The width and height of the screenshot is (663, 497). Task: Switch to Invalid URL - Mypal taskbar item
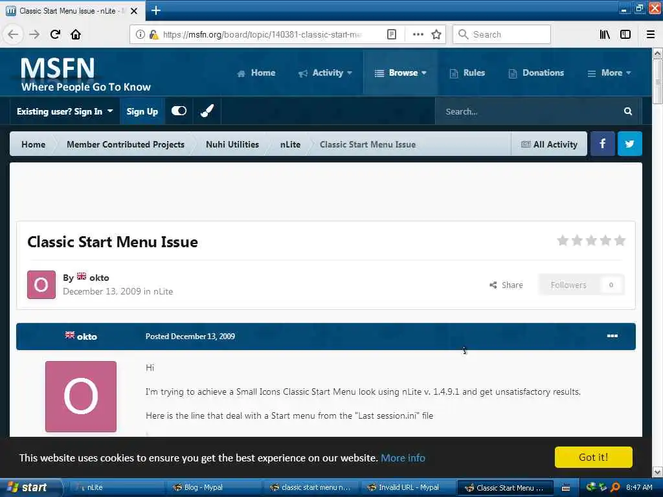pyautogui.click(x=408, y=488)
